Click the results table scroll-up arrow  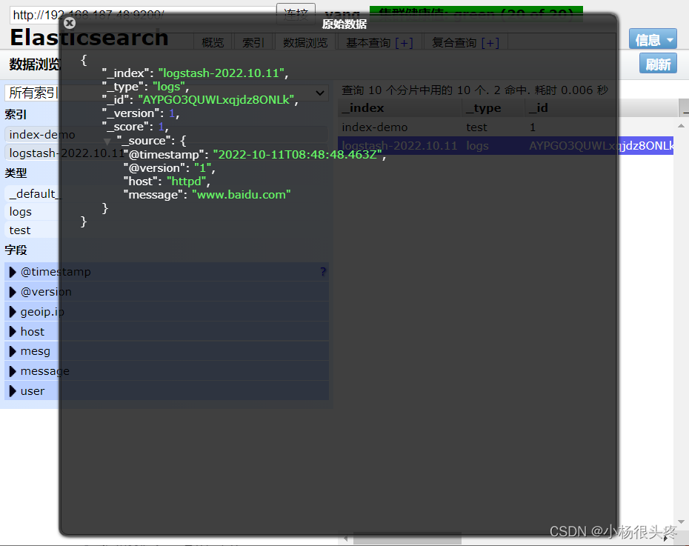tap(681, 126)
